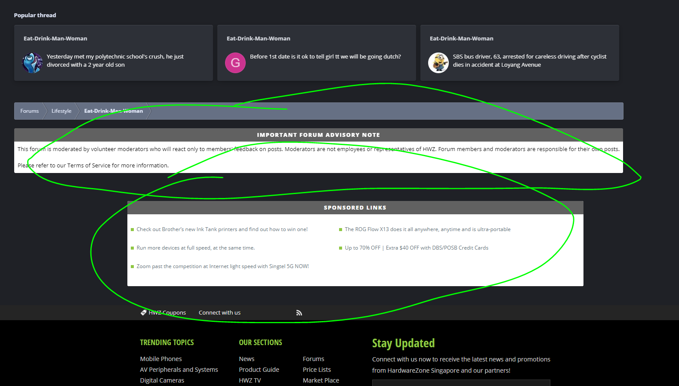Open Mobile Phones trending topic
This screenshot has width=679, height=386.
click(161, 359)
